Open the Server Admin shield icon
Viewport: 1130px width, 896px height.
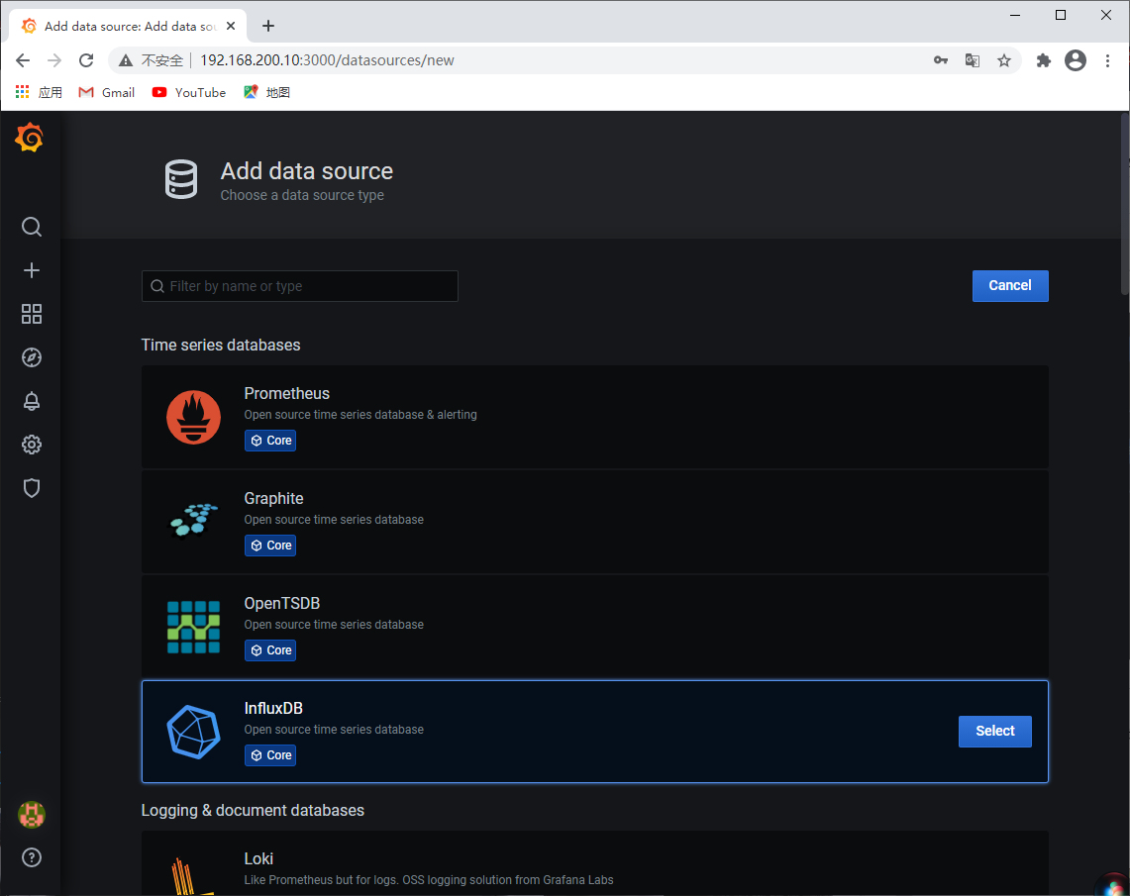(31, 488)
